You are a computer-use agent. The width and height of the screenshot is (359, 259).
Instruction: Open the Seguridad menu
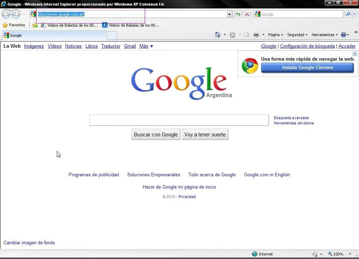click(x=297, y=35)
